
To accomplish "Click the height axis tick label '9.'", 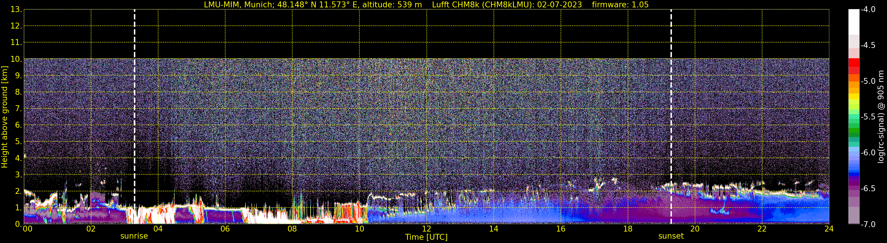I will tap(18, 76).
